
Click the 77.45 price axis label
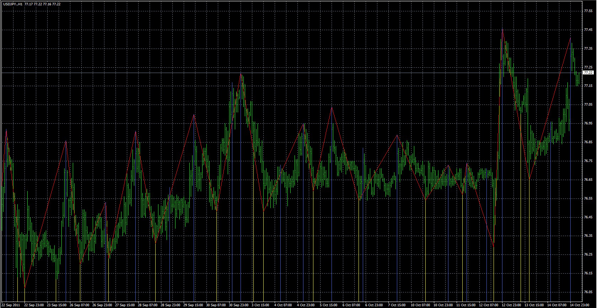pos(588,30)
